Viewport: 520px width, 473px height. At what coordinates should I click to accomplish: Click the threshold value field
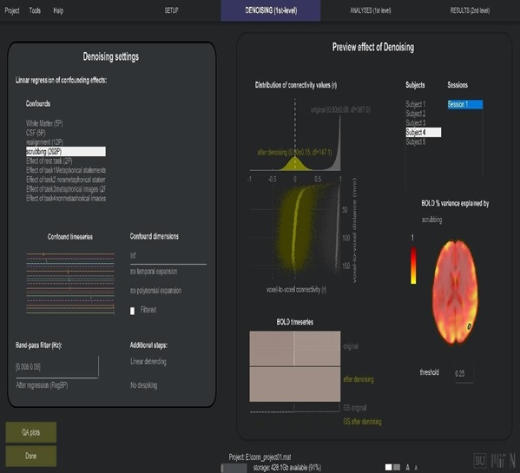pyautogui.click(x=464, y=373)
